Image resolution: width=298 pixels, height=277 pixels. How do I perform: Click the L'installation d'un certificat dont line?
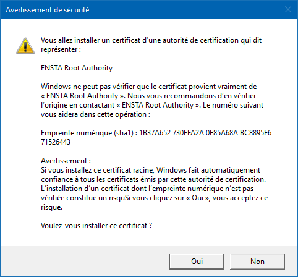pos(147,189)
